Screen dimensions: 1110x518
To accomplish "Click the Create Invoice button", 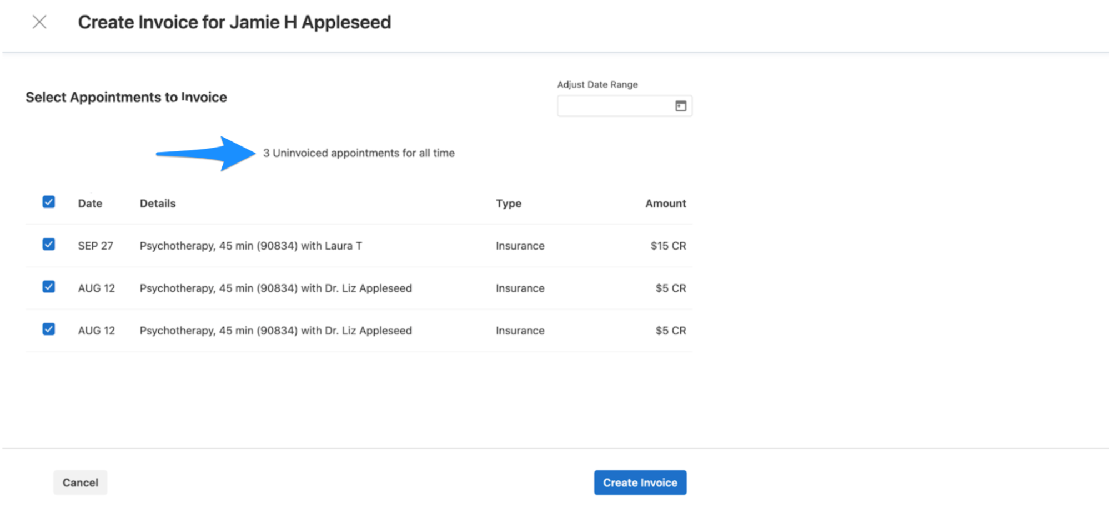I will click(x=640, y=482).
